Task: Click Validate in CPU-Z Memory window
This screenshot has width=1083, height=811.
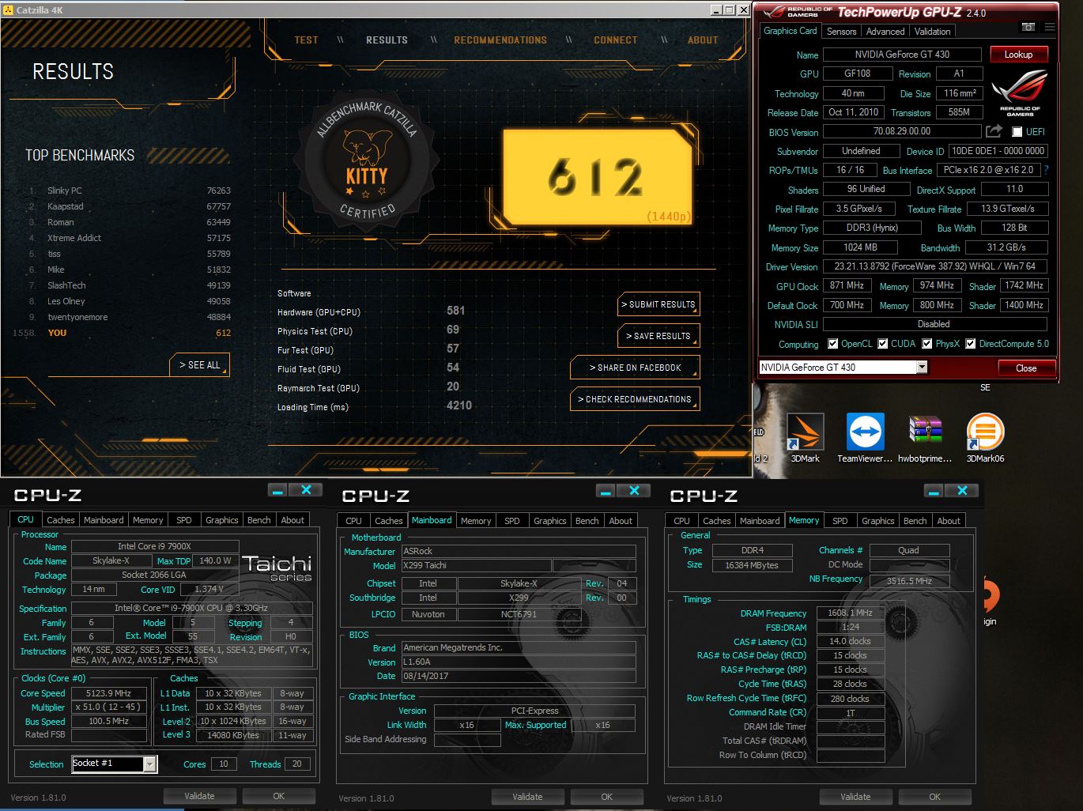Action: (x=855, y=797)
